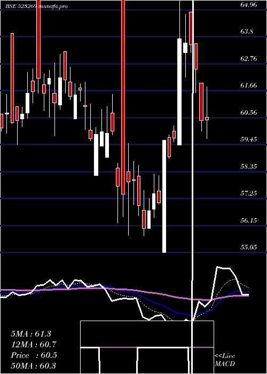
Task: Click the 50MA : 60.3 readout
Action: 33,366
